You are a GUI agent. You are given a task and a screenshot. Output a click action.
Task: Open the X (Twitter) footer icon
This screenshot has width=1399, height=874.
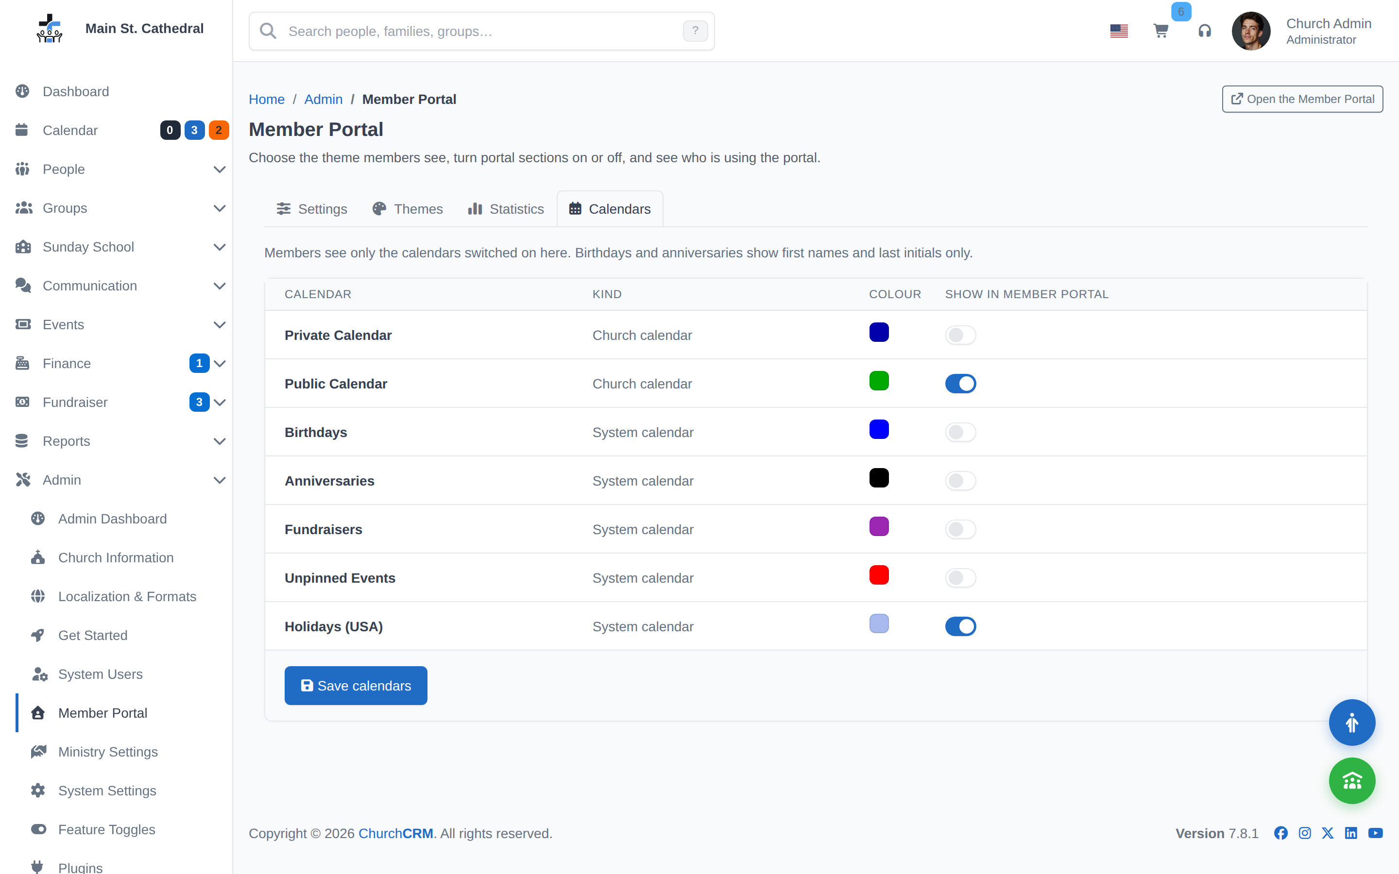click(1327, 833)
